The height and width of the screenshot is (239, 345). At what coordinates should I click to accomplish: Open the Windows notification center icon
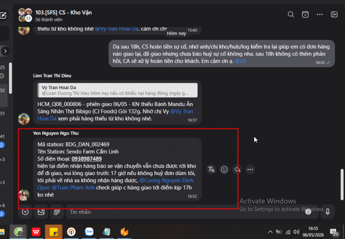(x=334, y=232)
